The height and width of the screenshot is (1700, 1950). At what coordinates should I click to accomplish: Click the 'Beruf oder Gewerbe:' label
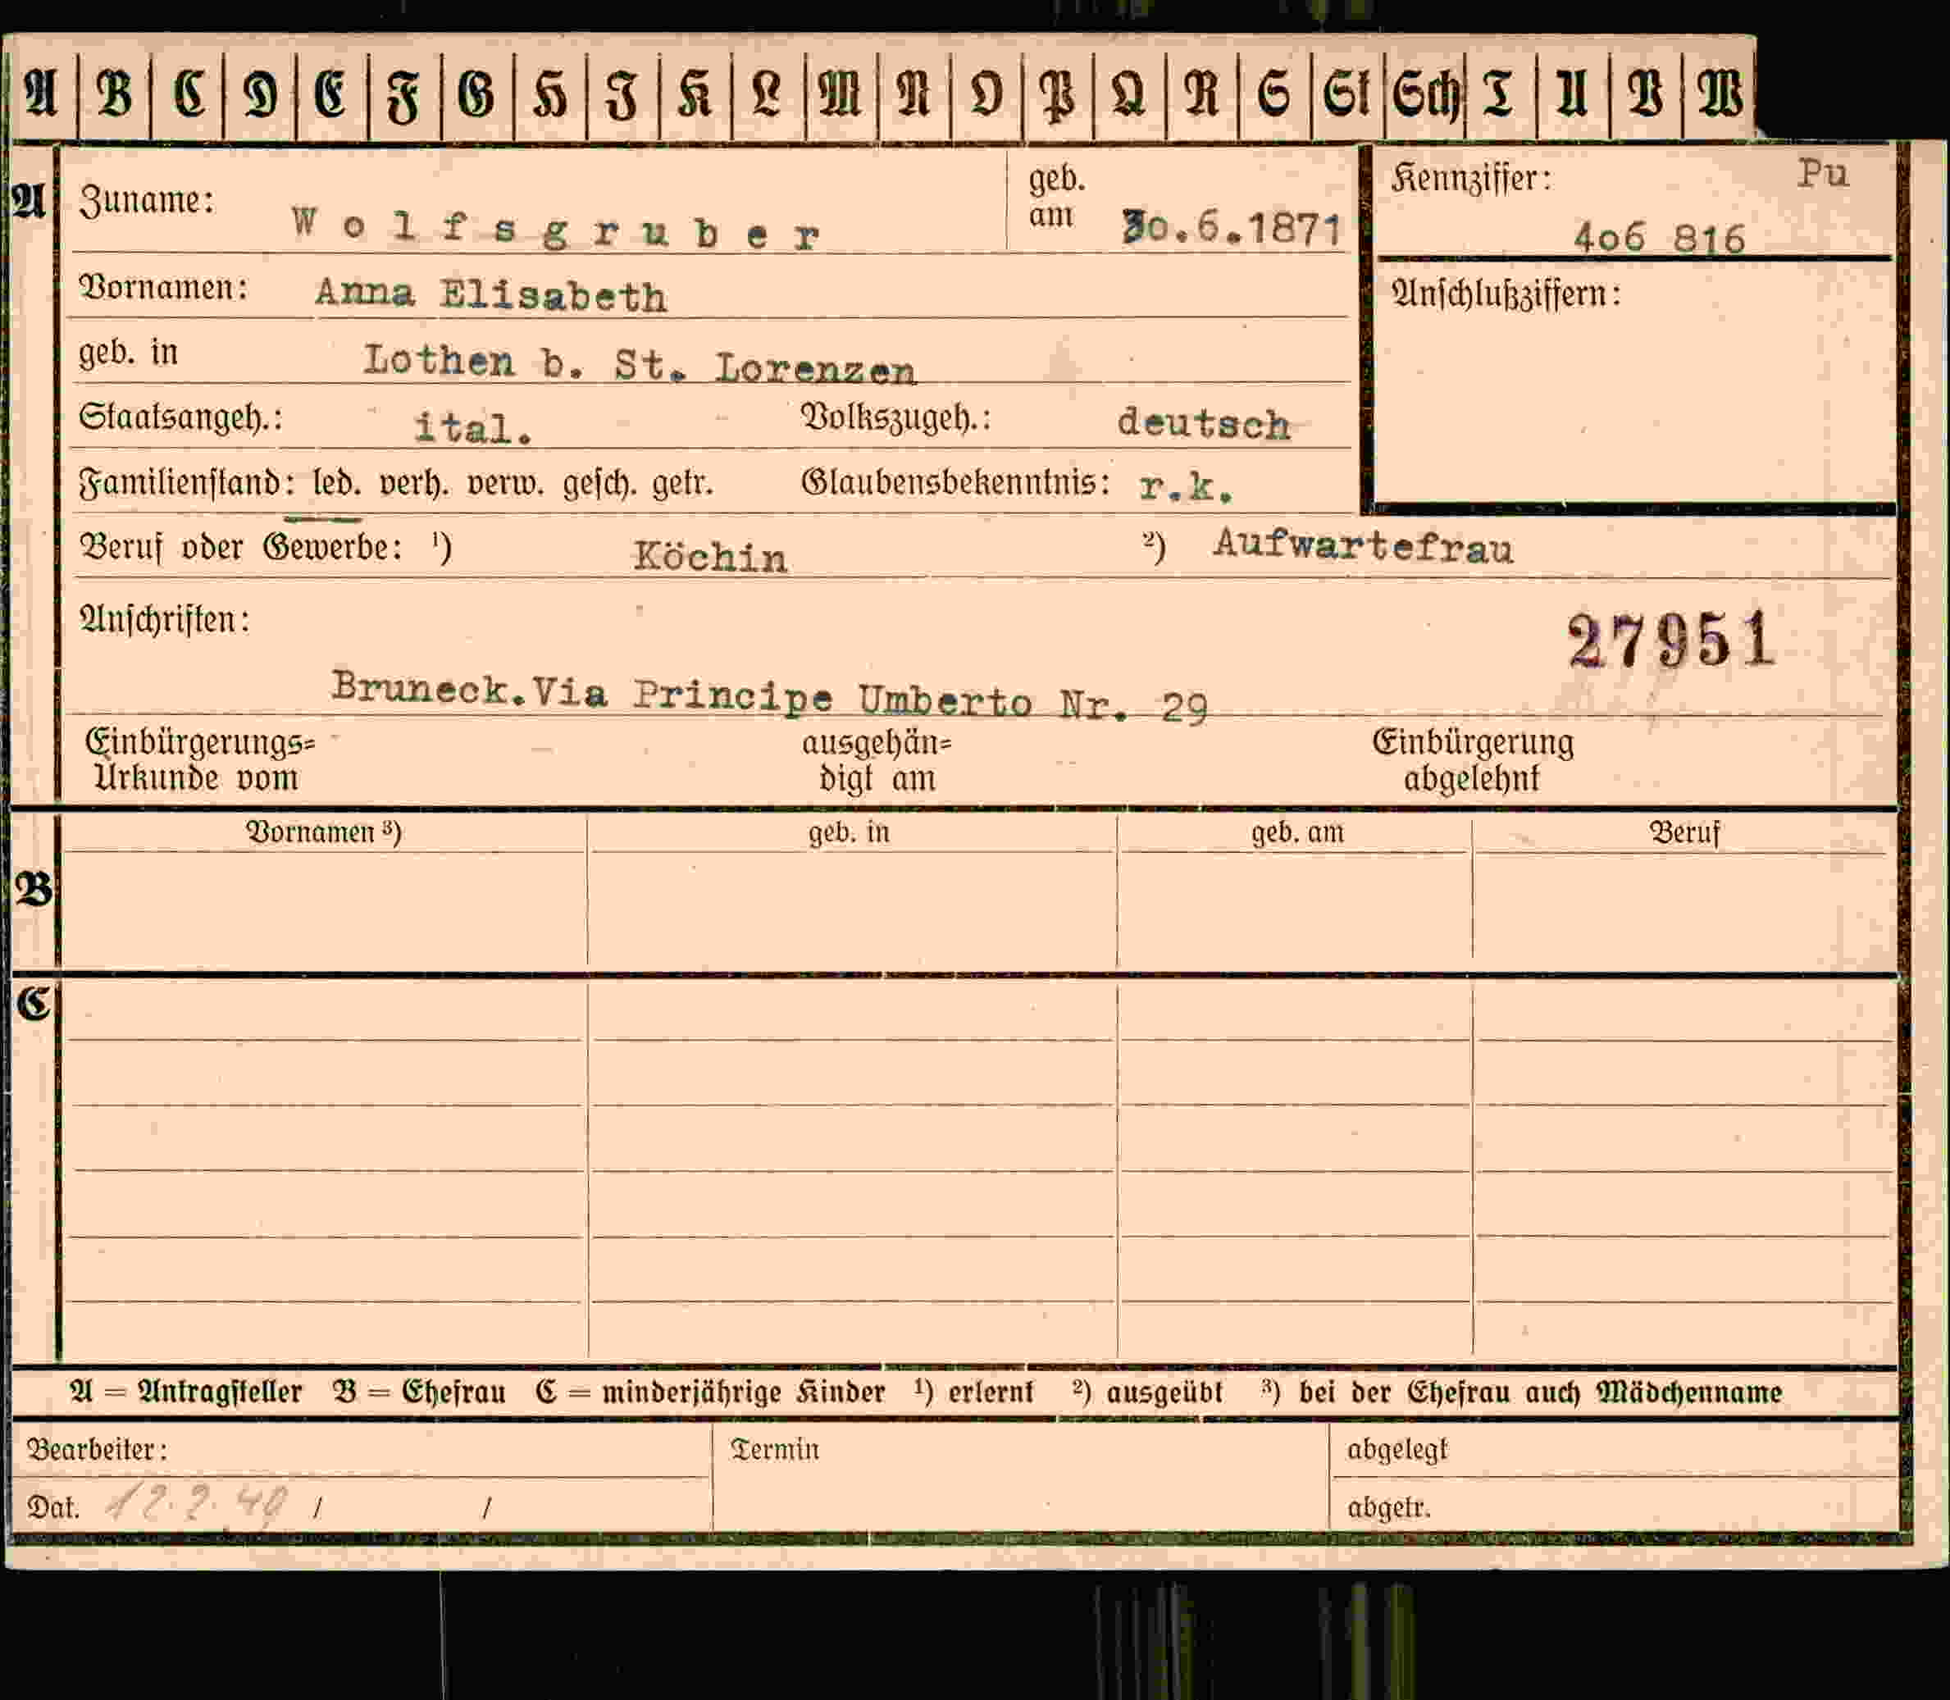(x=241, y=547)
